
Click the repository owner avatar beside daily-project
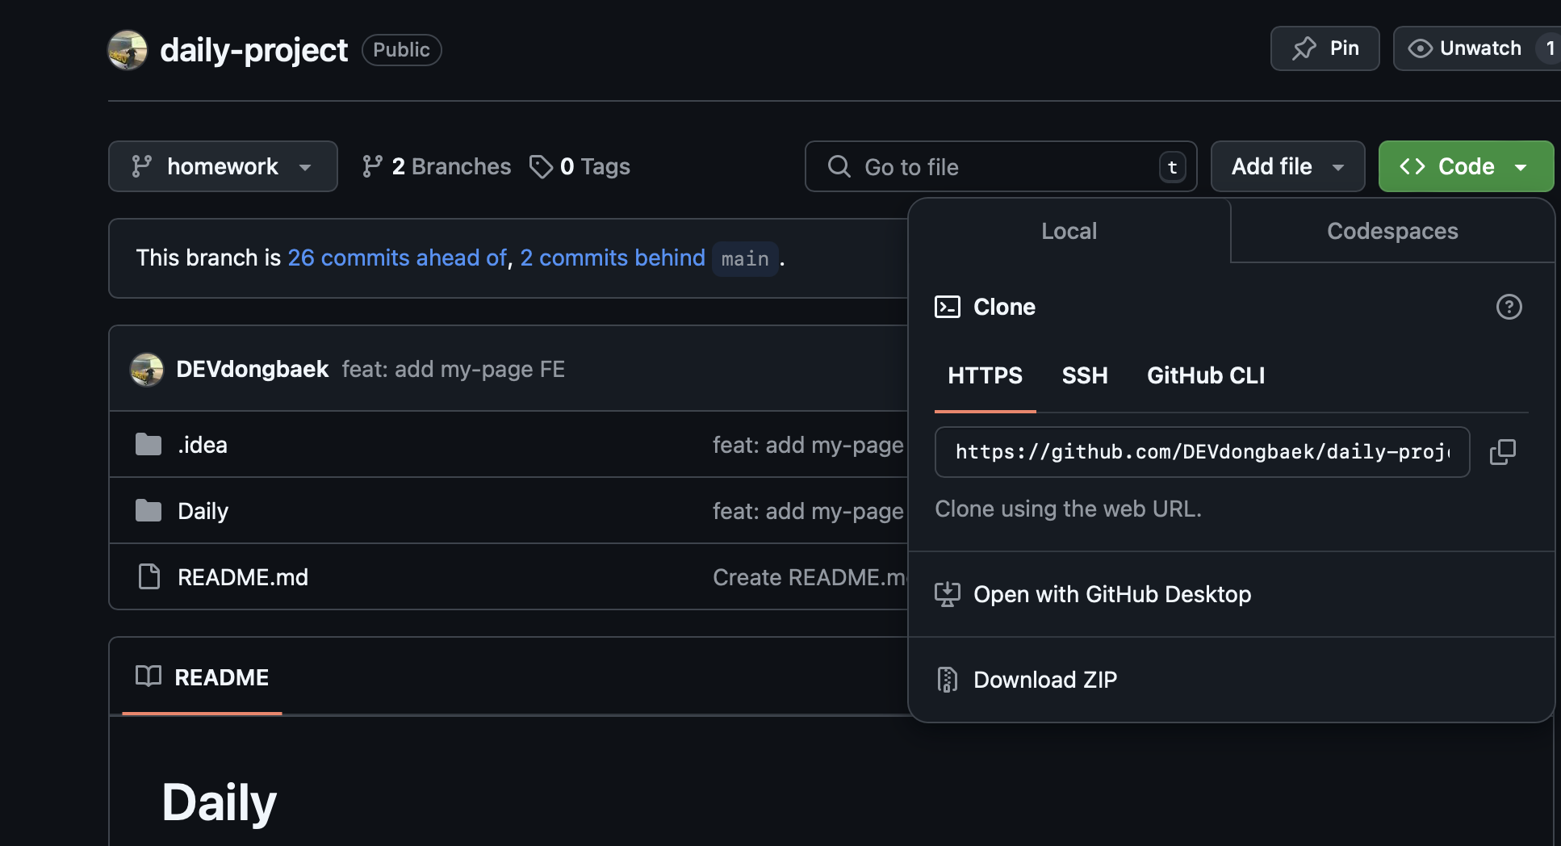(x=128, y=50)
